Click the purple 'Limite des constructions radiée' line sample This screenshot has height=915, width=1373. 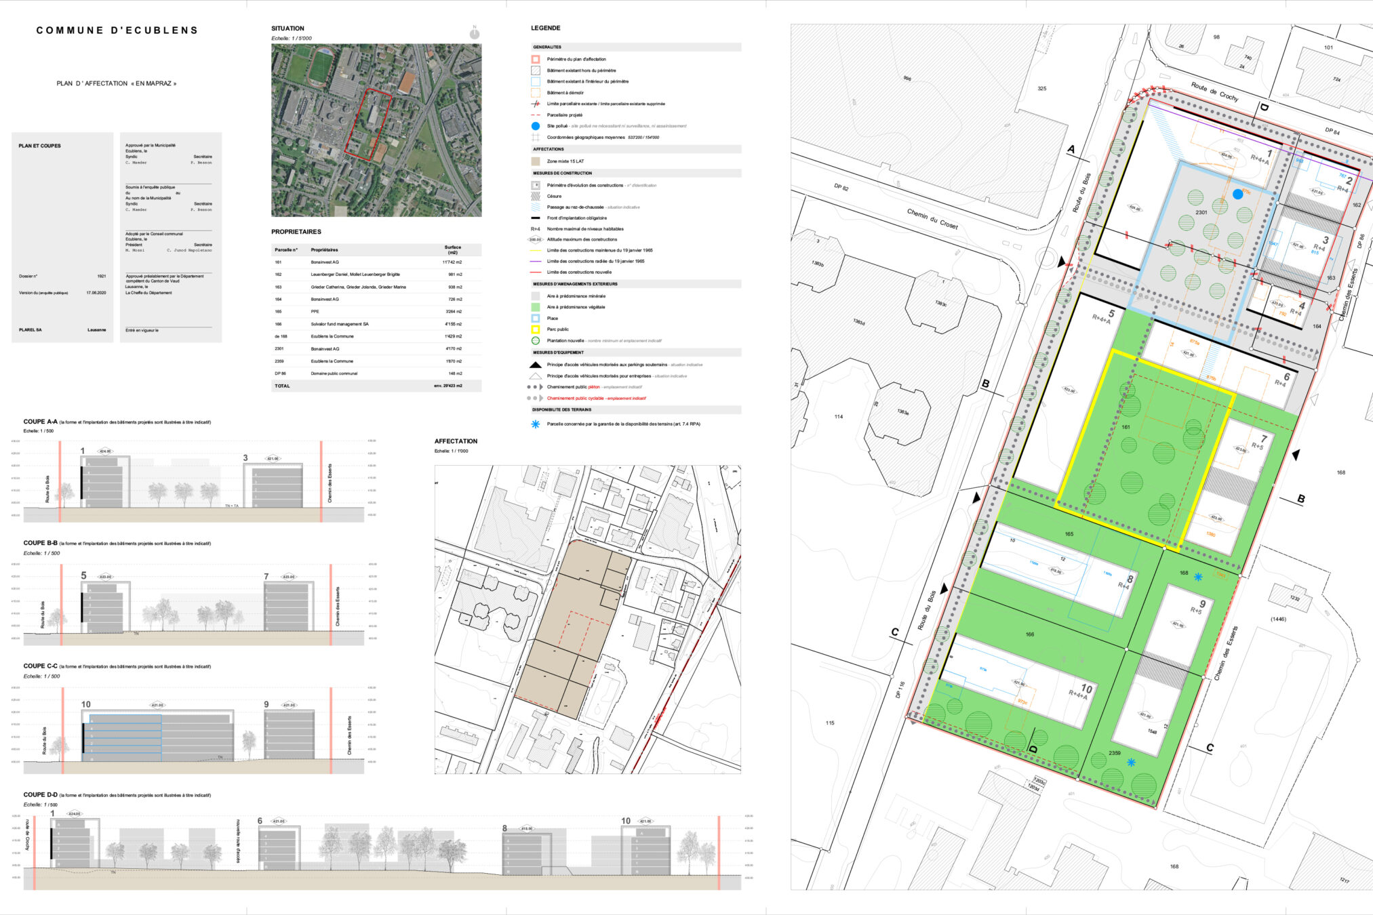tap(535, 262)
